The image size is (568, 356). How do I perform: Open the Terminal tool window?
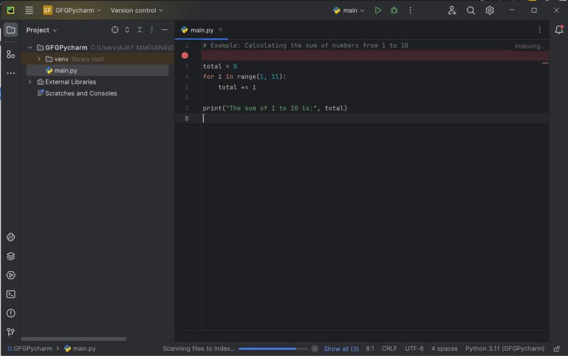[11, 294]
